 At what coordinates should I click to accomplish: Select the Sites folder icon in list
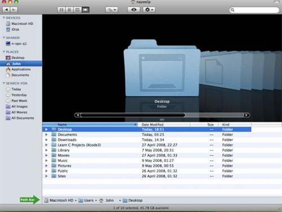click(x=54, y=176)
